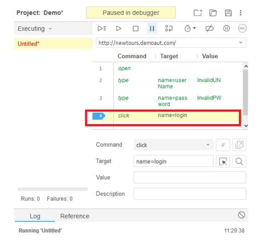260x242 pixels.
Task: Switch to the Reference tab
Action: (75, 216)
